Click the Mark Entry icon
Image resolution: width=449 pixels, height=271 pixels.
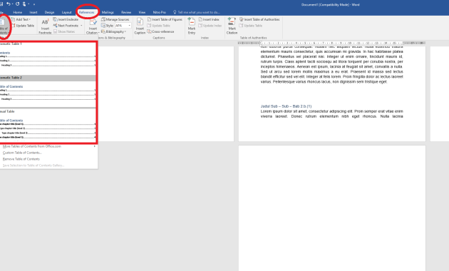pos(191,21)
